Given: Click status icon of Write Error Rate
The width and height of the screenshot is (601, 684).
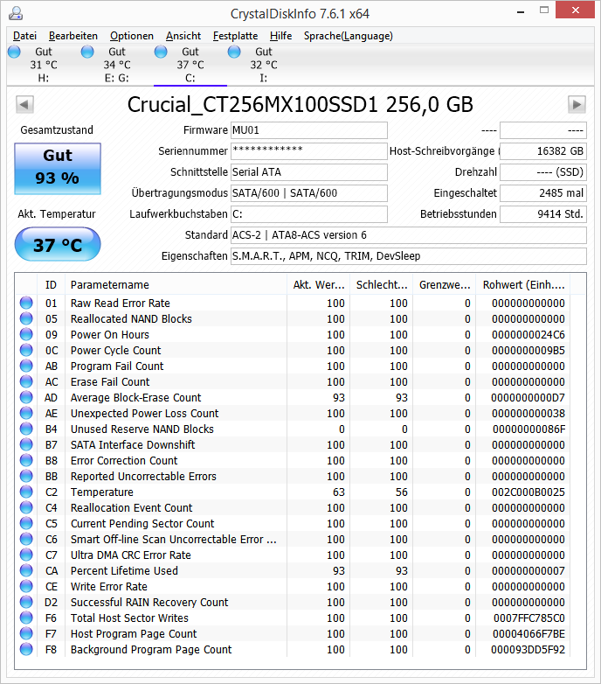Looking at the screenshot, I should point(26,586).
